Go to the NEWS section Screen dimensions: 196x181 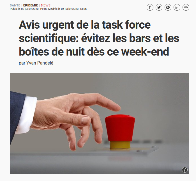pos(46,5)
